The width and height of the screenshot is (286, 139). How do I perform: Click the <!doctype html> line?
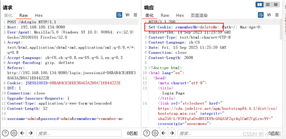point(165,68)
